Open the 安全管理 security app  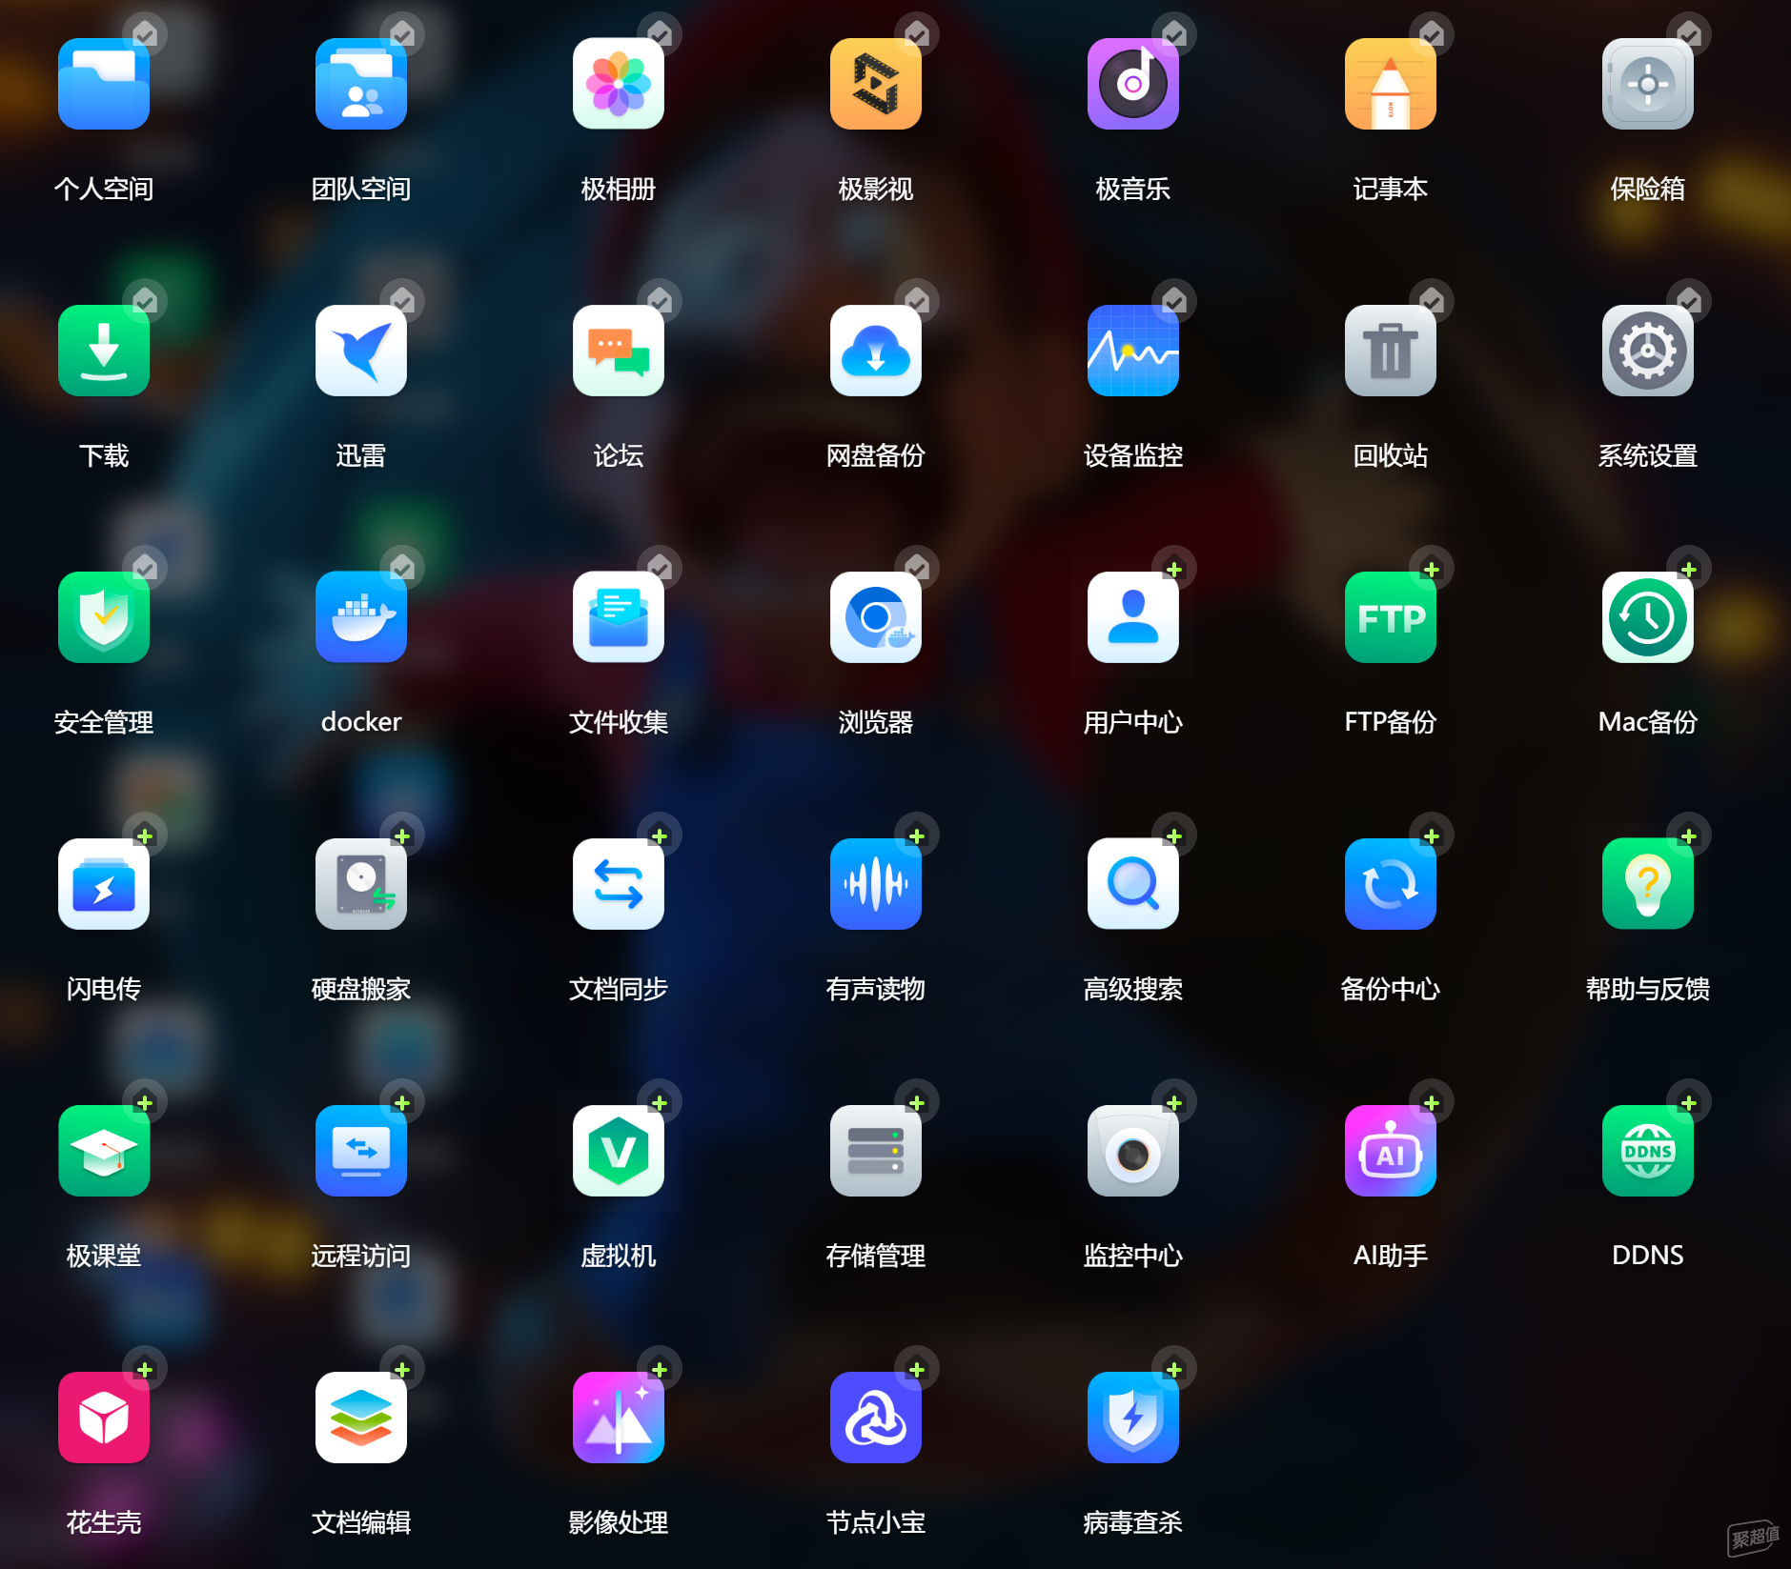[104, 617]
